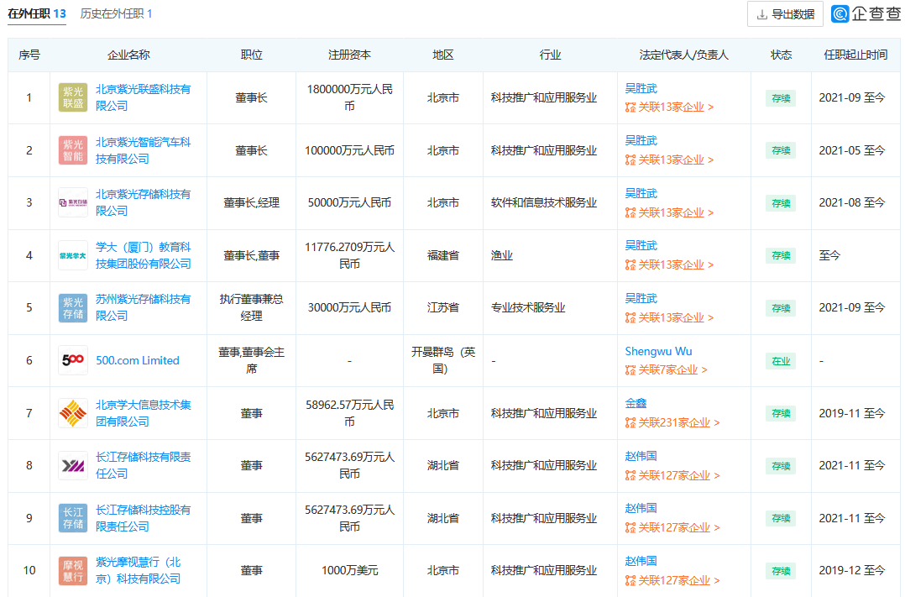Image resolution: width=905 pixels, height=597 pixels.
Task: Click the 长江存储科技有限责任公司 logo
Action: point(73,465)
